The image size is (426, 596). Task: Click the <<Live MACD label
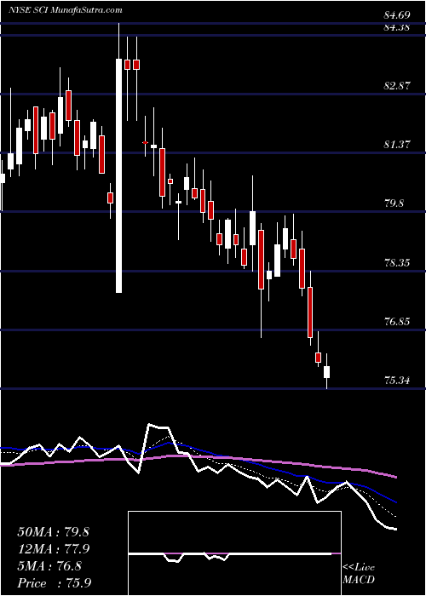(359, 574)
